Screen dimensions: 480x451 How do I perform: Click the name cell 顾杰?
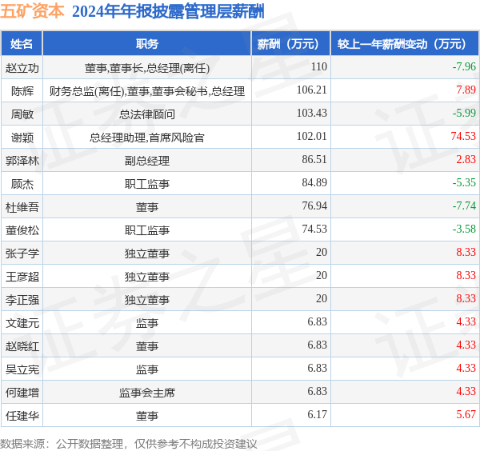(22, 184)
